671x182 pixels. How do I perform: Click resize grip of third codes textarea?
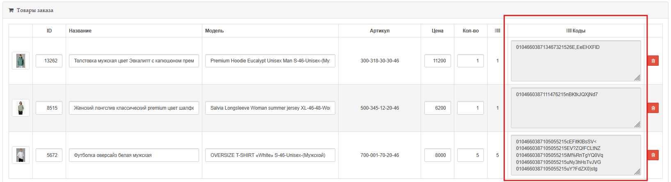pyautogui.click(x=637, y=172)
